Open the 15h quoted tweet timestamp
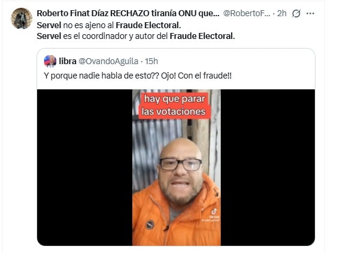Viewport: 340px width, 253px height. 151,62
